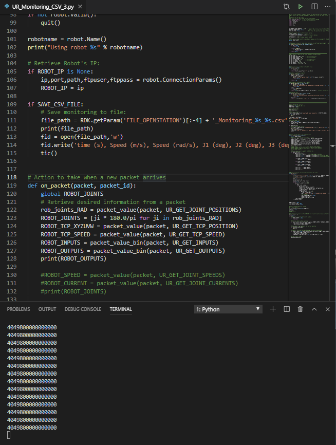Create a new terminal with plus icon

[273, 309]
